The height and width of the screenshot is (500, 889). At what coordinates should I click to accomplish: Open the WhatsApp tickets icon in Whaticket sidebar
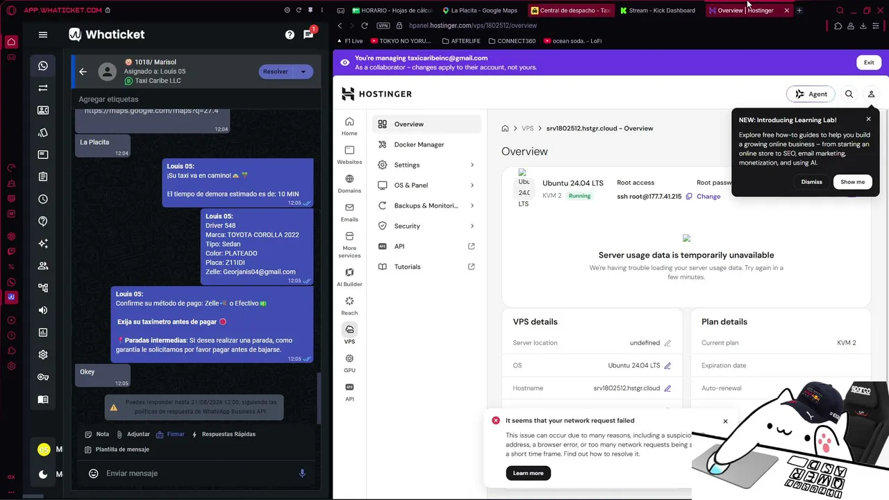point(43,66)
